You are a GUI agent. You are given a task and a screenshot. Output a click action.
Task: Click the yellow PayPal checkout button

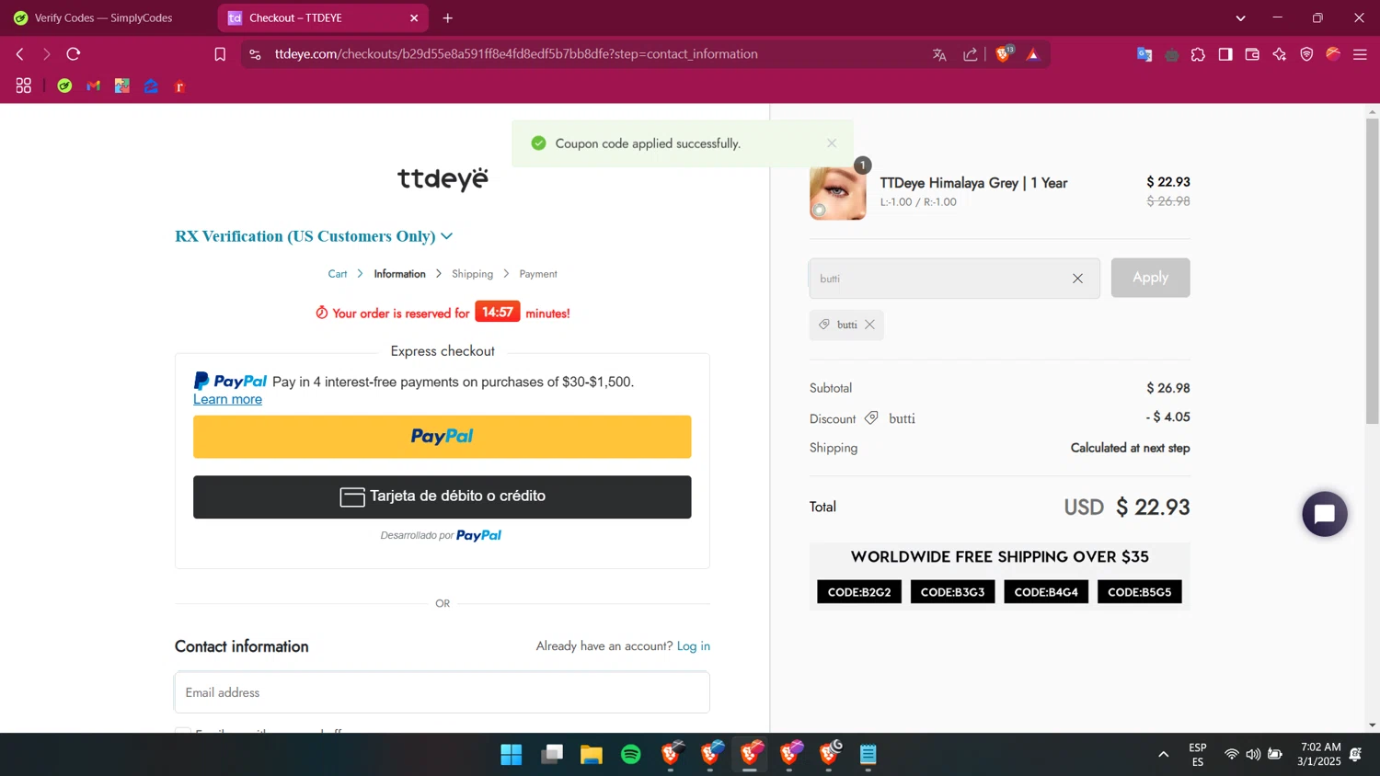442,437
